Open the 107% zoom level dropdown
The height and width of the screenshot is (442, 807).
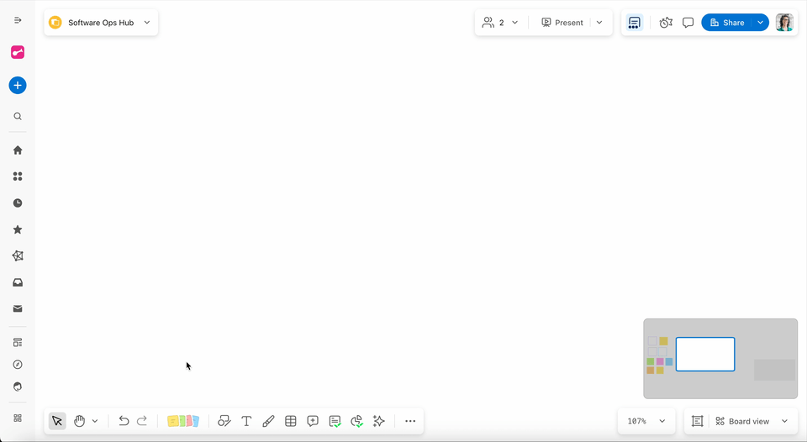point(646,421)
